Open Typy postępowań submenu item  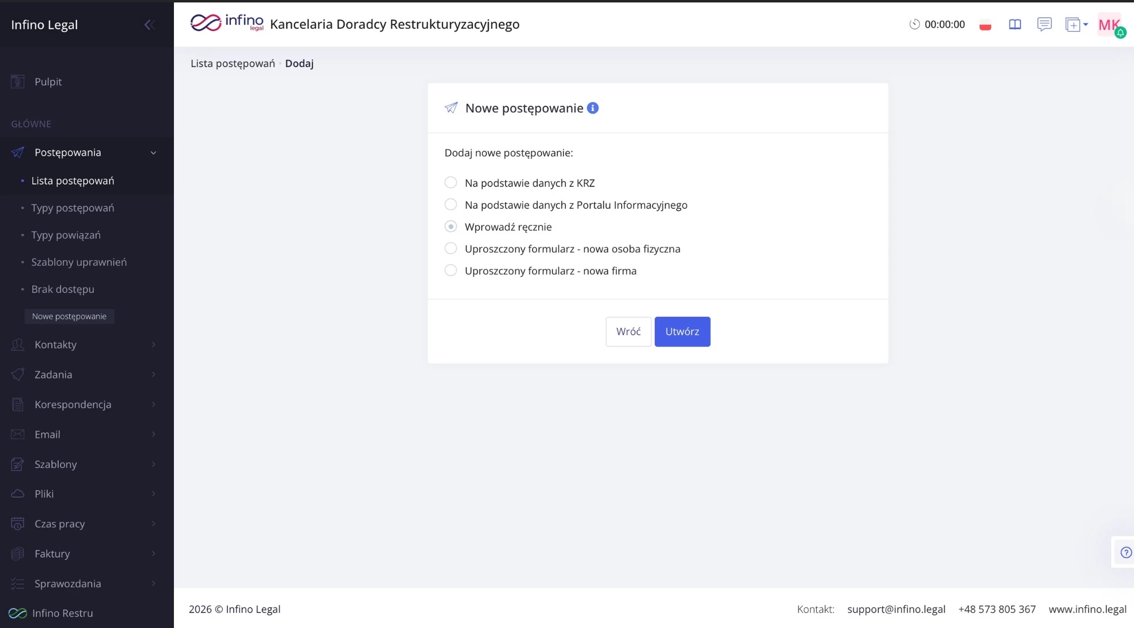[73, 208]
